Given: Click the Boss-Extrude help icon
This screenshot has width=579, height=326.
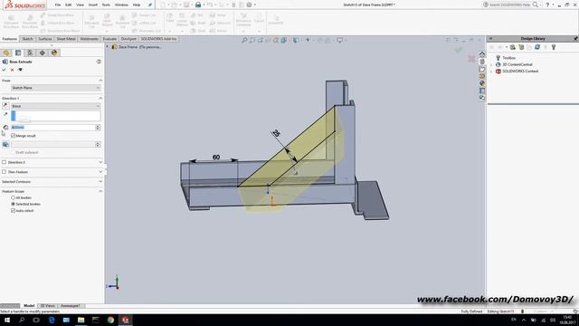Looking at the screenshot, I should tap(99, 62).
